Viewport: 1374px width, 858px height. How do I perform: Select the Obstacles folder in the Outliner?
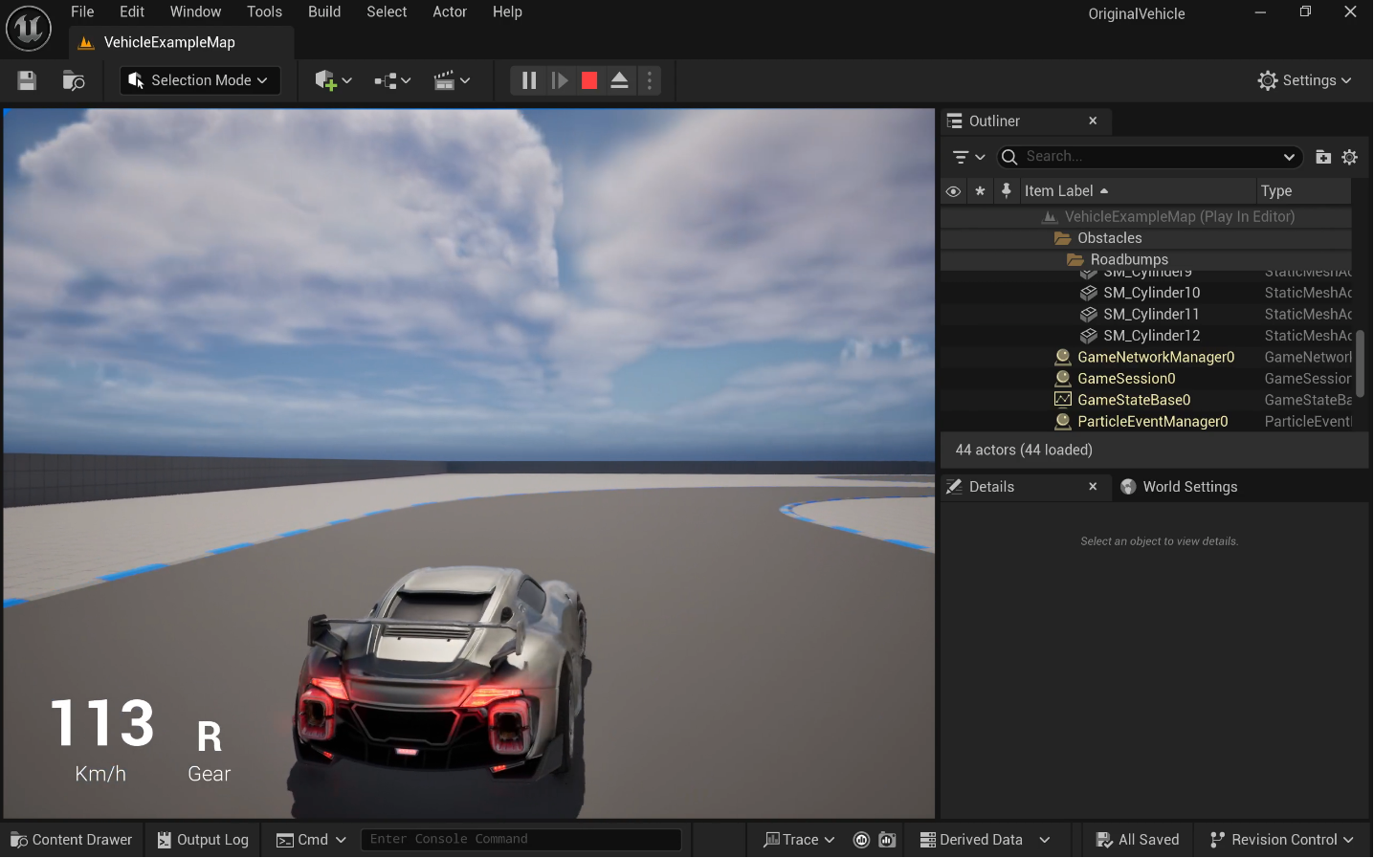point(1146,238)
